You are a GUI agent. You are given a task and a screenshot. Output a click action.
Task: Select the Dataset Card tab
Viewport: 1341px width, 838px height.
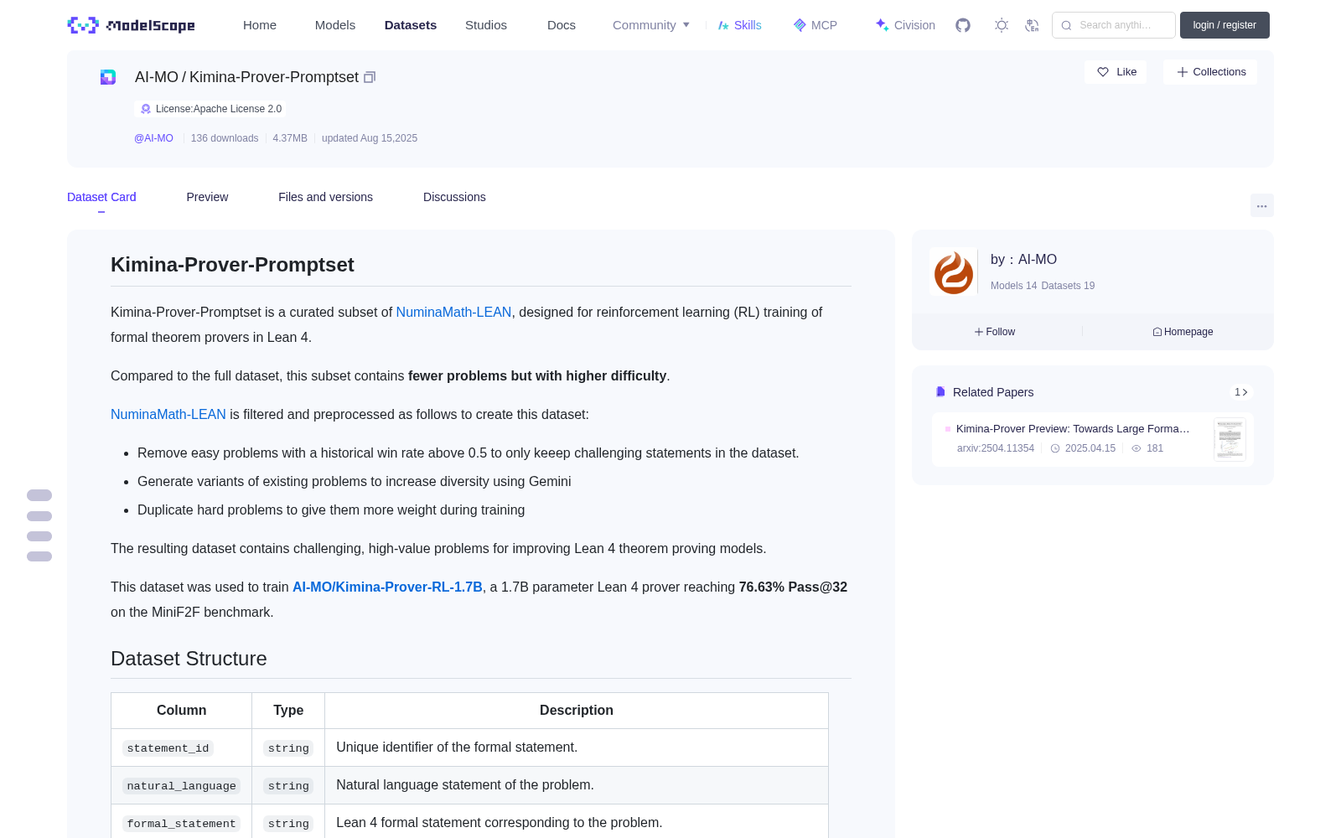pos(101,197)
